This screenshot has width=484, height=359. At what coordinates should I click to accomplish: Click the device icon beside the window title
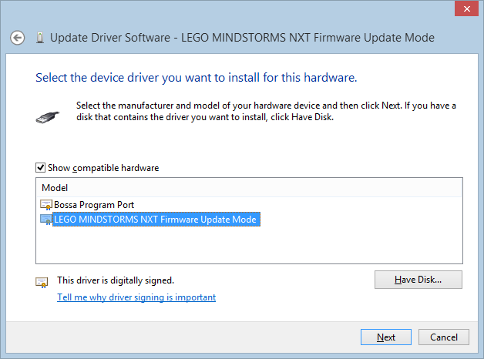click(x=40, y=38)
